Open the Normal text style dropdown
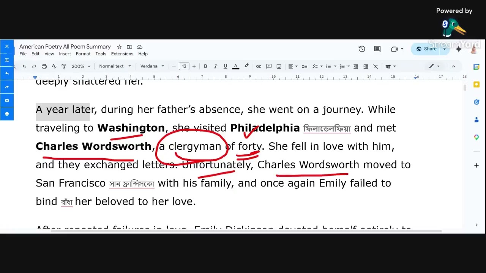Viewport: 486px width, 273px height. coord(115,66)
